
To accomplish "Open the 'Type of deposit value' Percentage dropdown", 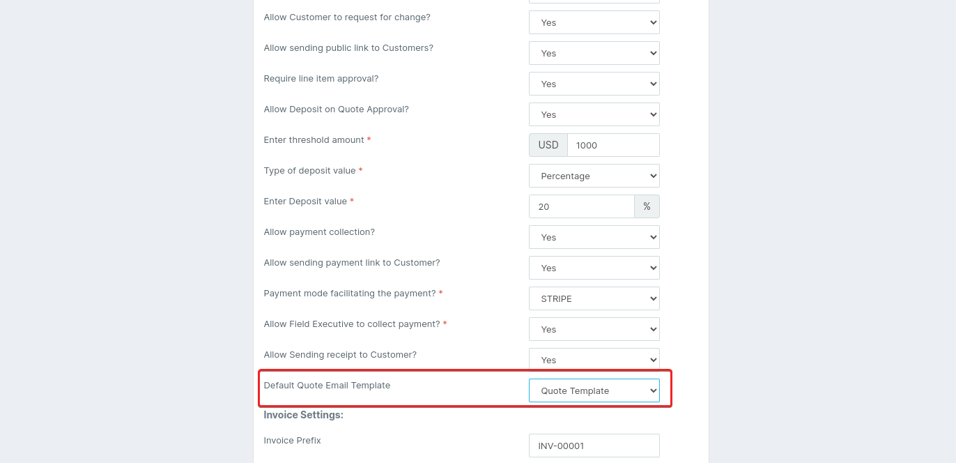I will point(594,176).
